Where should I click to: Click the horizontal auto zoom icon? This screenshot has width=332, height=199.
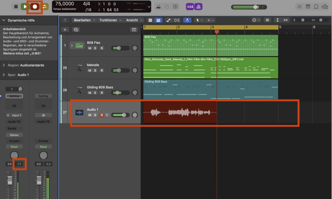coord(286,20)
